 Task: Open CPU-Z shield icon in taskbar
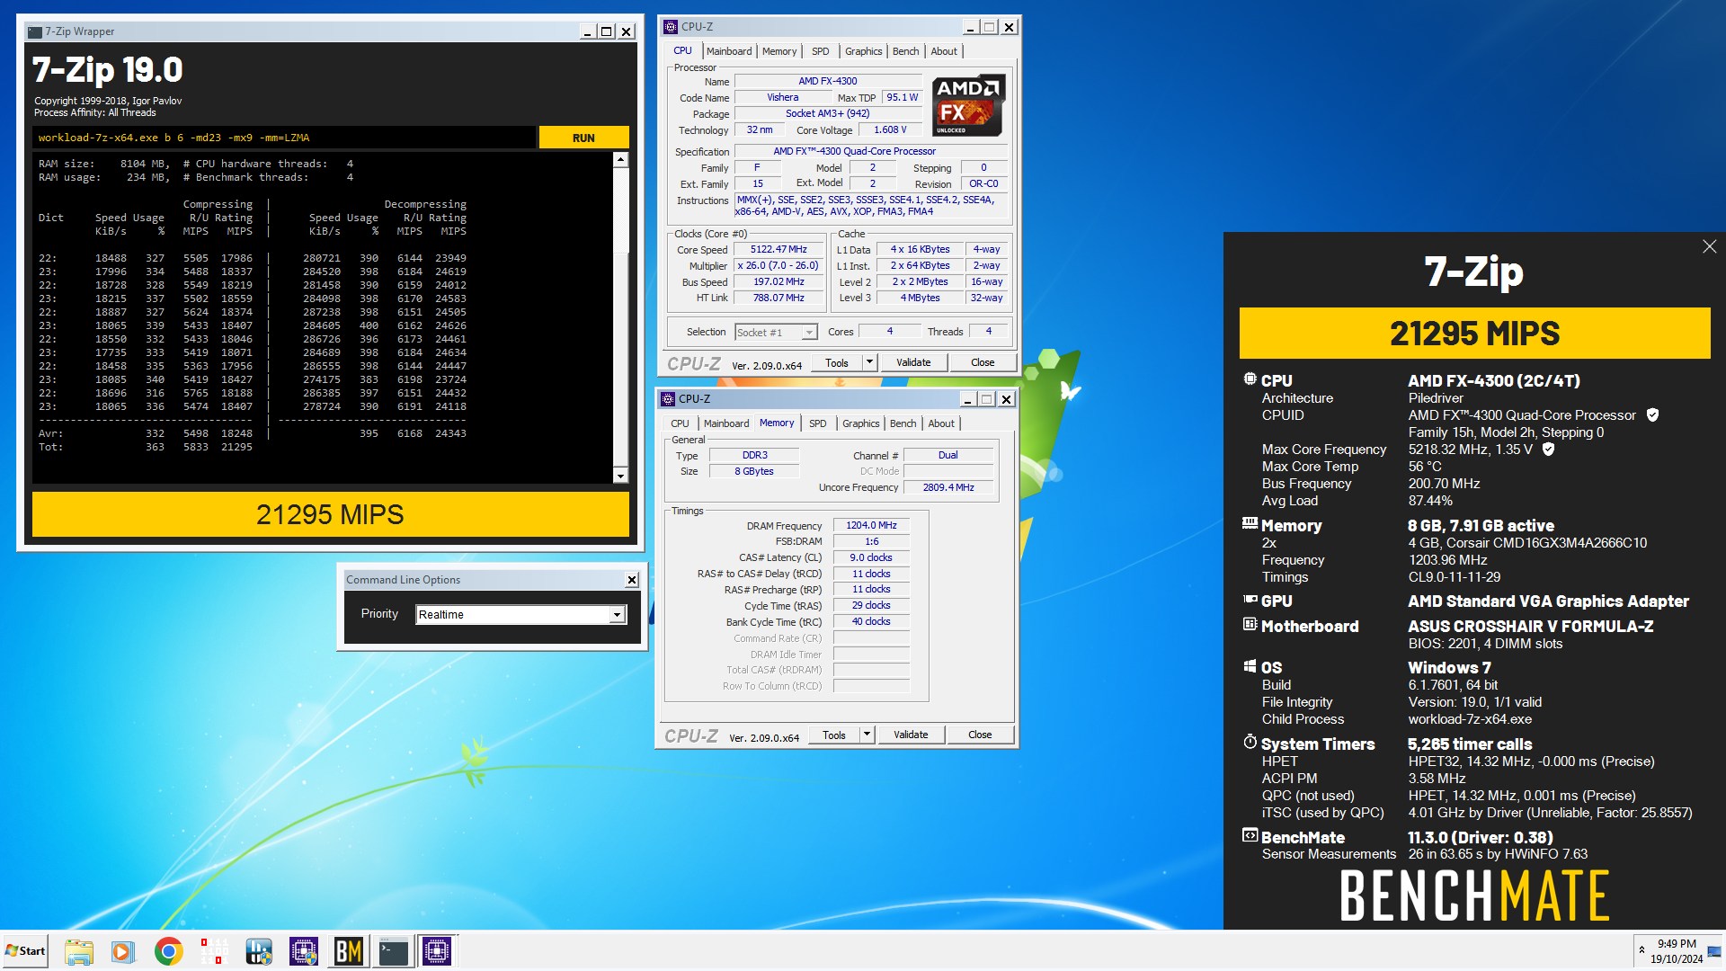[x=304, y=951]
